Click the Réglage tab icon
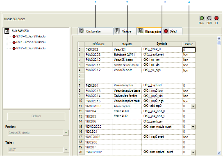The image size is (223, 157). click(x=117, y=31)
